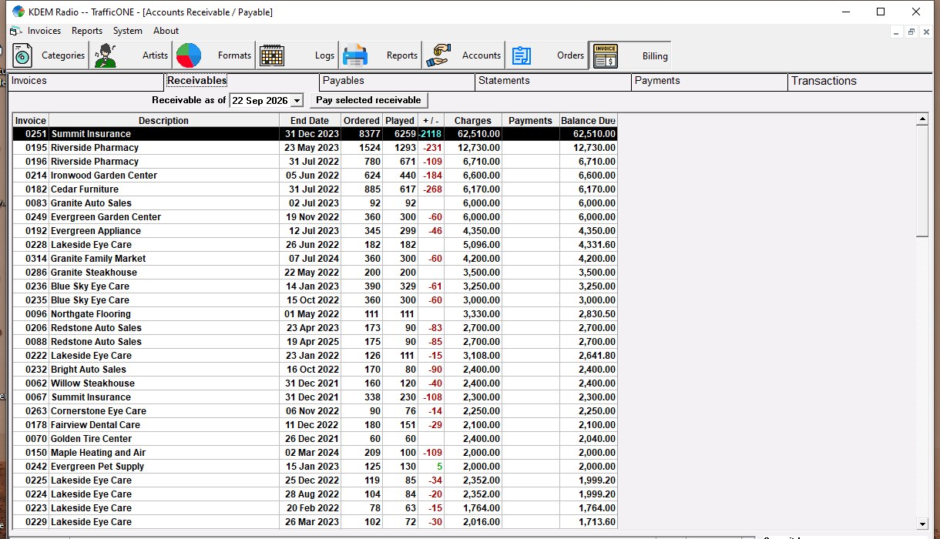Open the Reports menu in menu bar
Image resolution: width=940 pixels, height=539 pixels.
[87, 31]
